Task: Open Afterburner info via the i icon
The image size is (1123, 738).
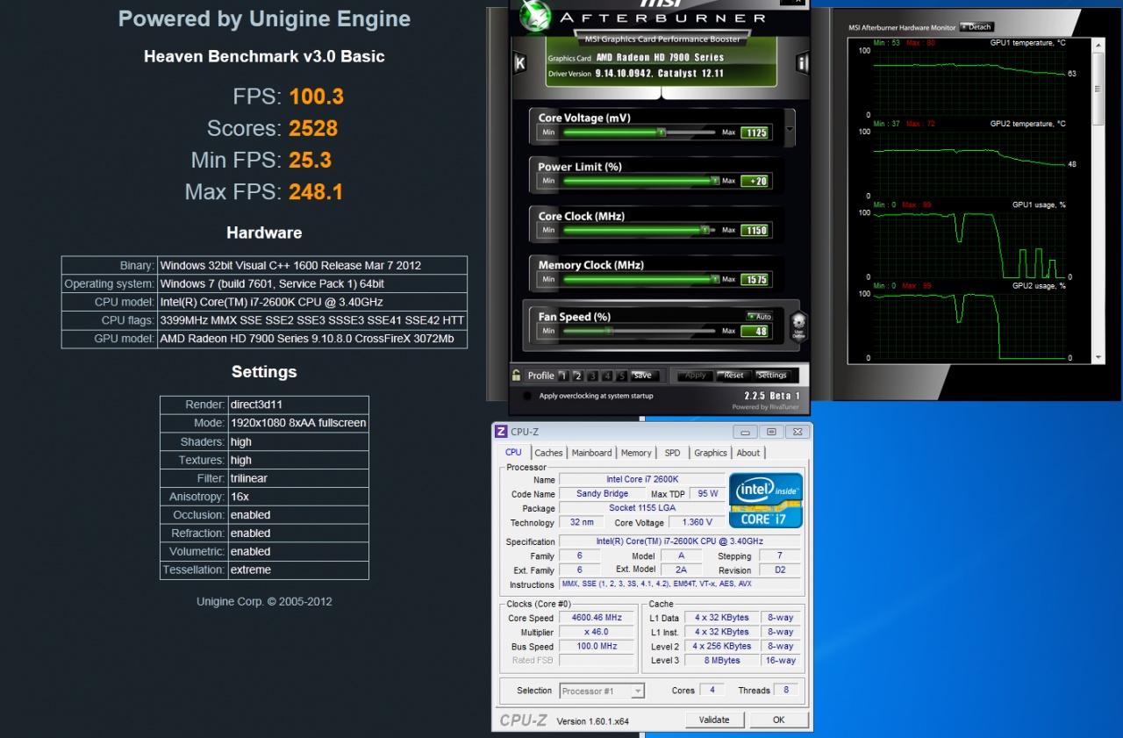Action: [802, 63]
